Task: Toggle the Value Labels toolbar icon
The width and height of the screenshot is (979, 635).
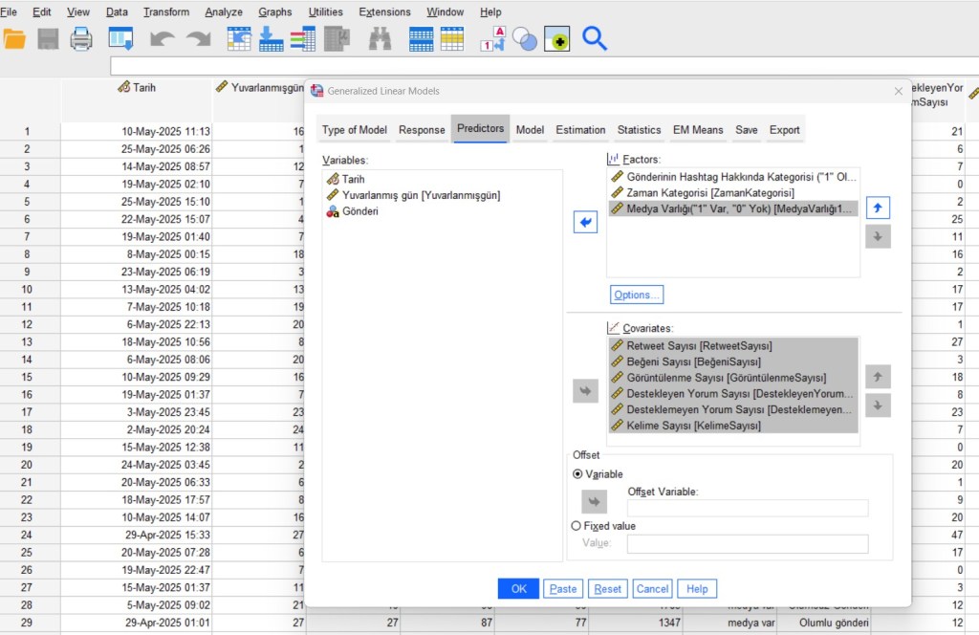Action: click(493, 38)
